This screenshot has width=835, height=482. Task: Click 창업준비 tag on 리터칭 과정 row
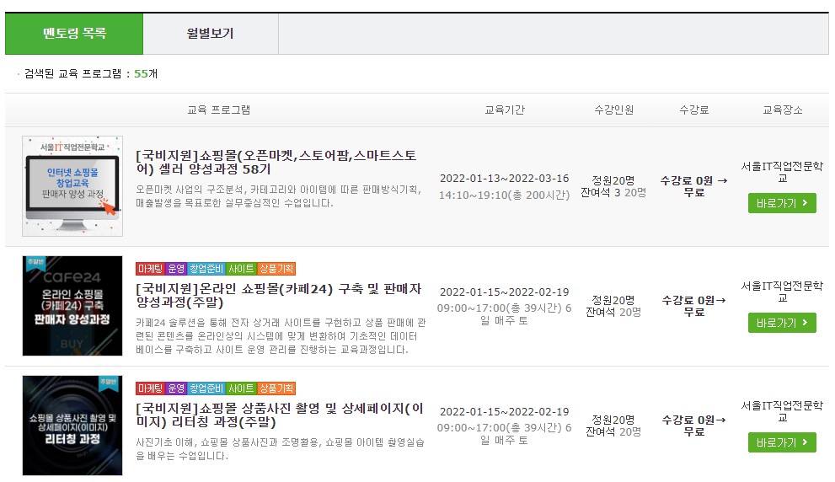[x=206, y=388]
